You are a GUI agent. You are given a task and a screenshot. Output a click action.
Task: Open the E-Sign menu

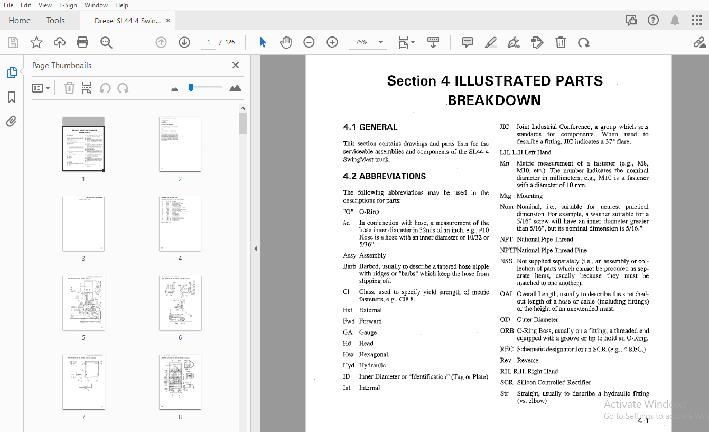(68, 5)
